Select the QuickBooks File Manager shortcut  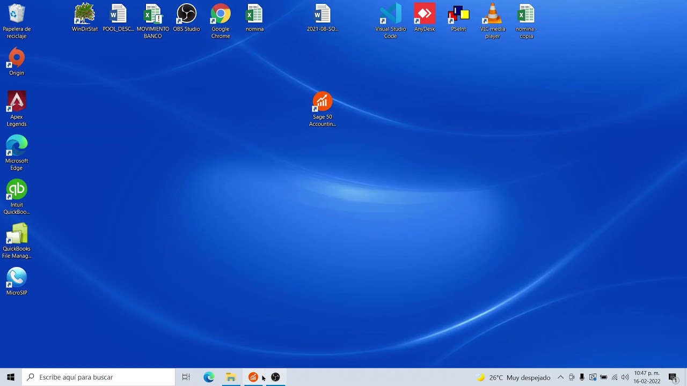point(17,241)
